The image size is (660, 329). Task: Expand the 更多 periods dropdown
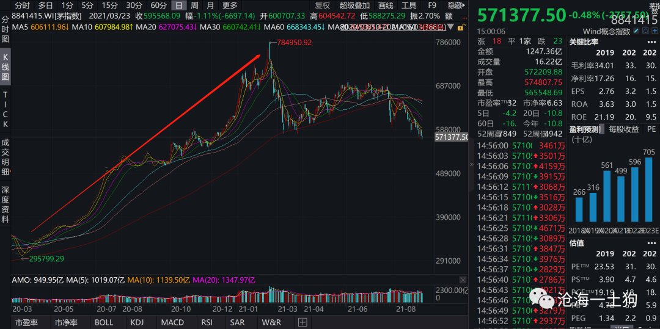tap(230, 5)
